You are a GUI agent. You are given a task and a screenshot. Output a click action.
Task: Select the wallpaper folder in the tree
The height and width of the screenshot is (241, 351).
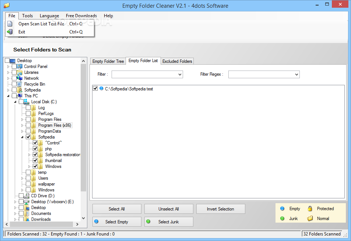coord(46,184)
